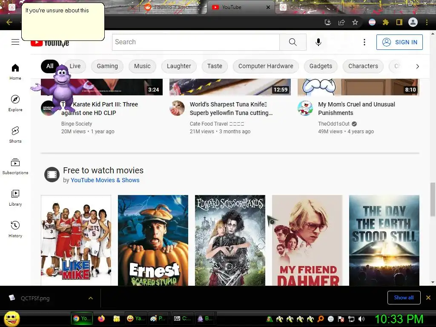The image size is (436, 327).
Task: Expand the QCTFSf.png download options chevron
Action: 91,298
